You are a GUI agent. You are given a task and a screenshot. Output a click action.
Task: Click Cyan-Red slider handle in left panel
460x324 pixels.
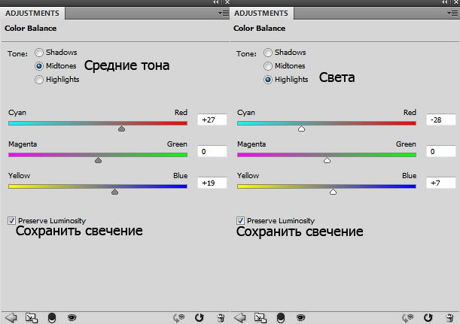pyautogui.click(x=121, y=129)
